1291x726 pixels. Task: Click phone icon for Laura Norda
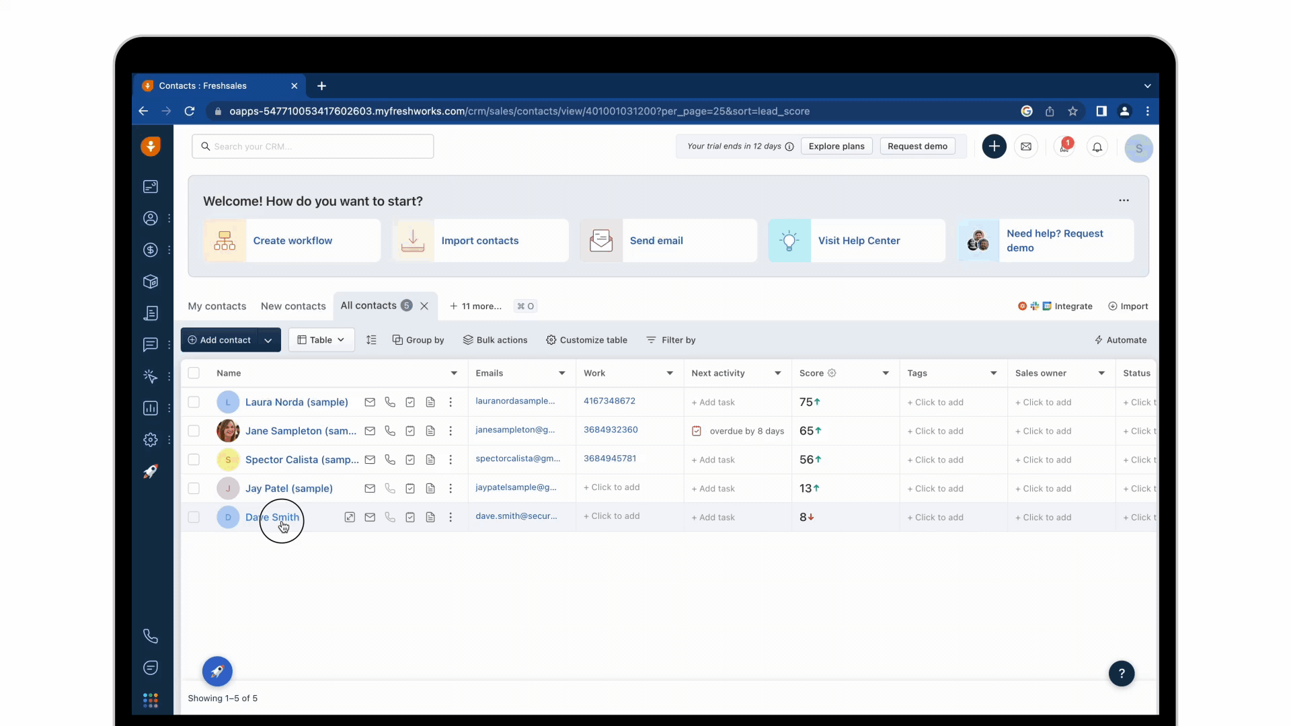pos(390,402)
